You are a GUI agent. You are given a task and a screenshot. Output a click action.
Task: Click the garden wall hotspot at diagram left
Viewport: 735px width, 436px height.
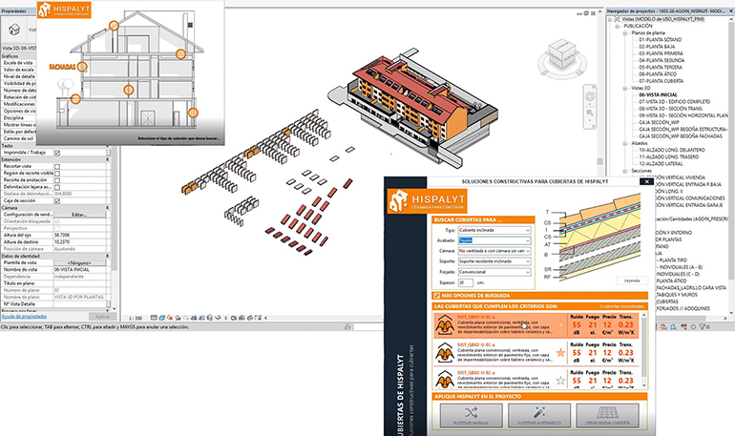(x=75, y=99)
